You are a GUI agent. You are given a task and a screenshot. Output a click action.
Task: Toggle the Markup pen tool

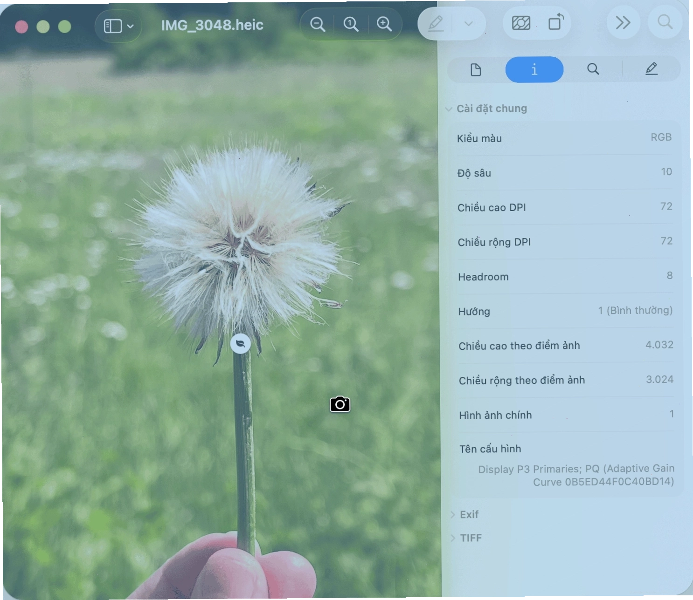click(x=436, y=23)
